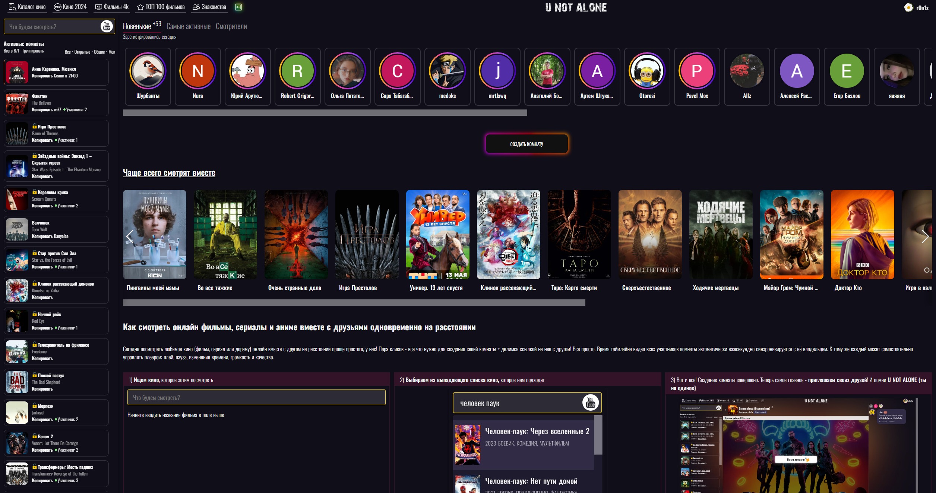936x493 pixels.
Task: Open Волчонок room thumbnail
Action: pyautogui.click(x=17, y=229)
